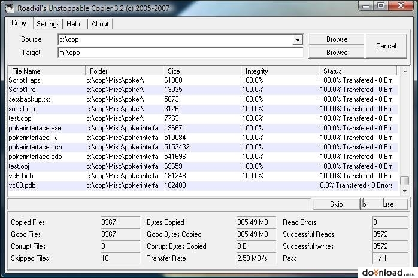Select the pokerinterface.pch row
This screenshot has width=418, height=278.
(202, 147)
